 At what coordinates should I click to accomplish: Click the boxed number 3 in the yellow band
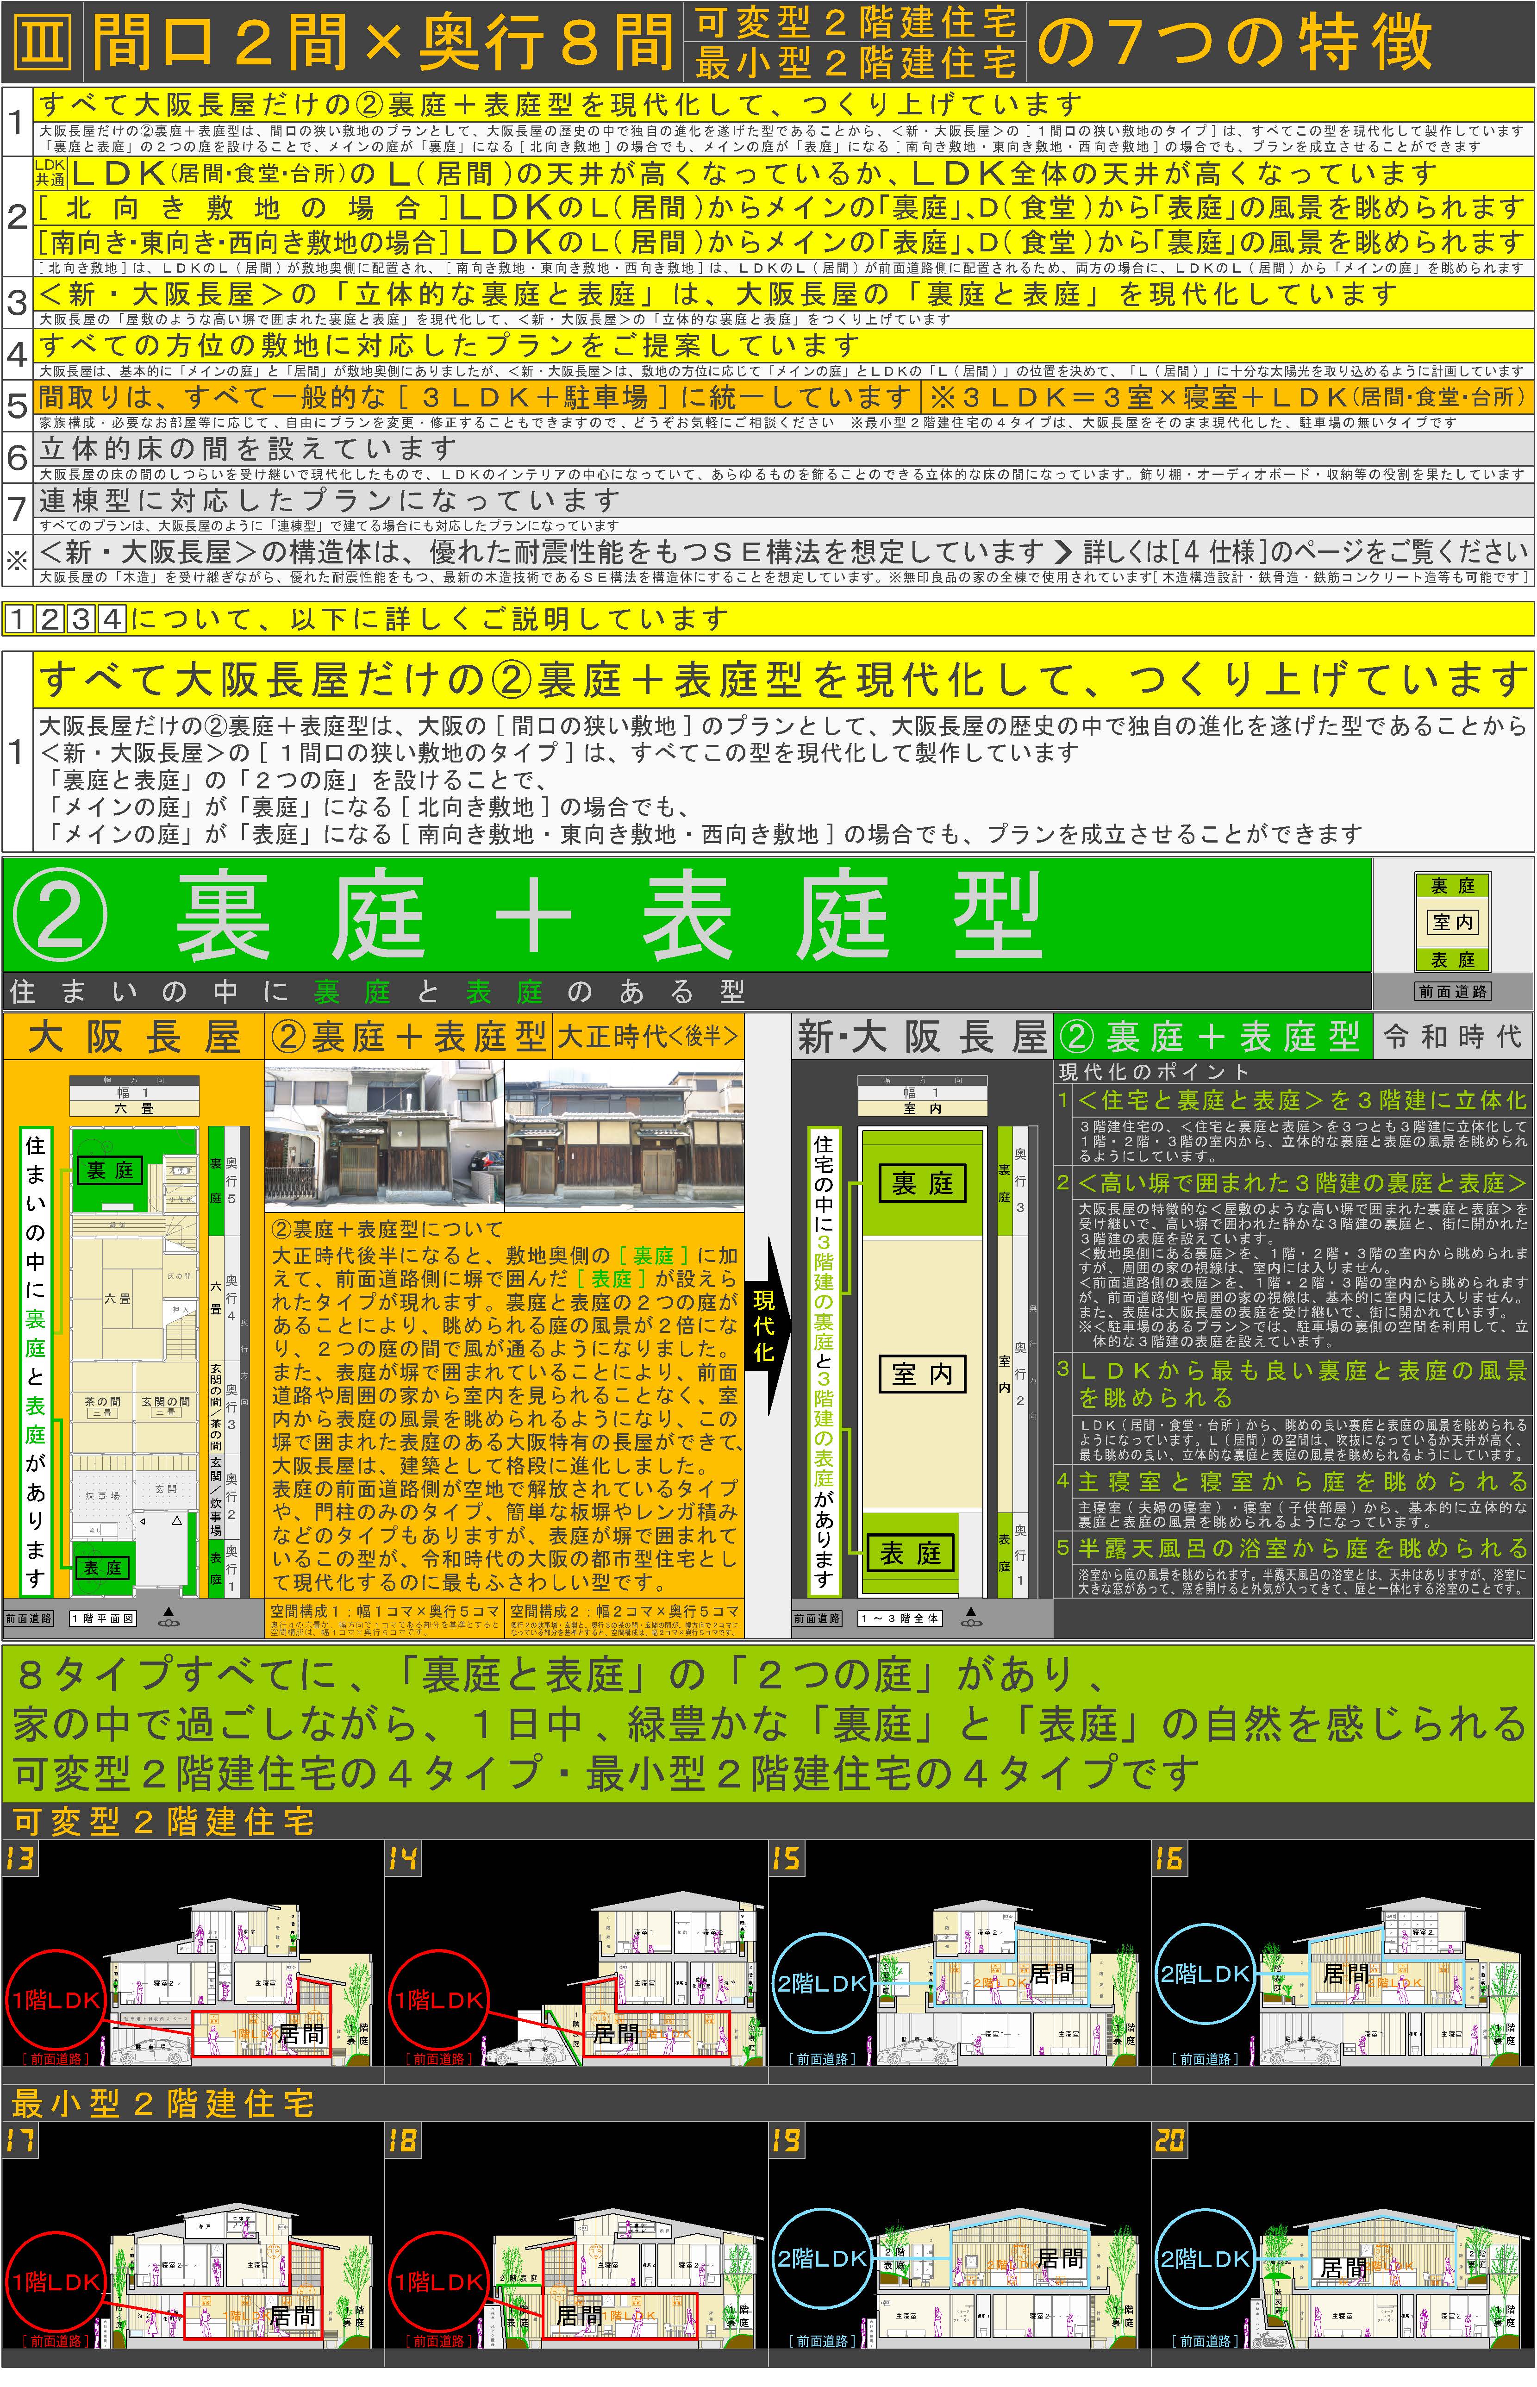pos(82,620)
